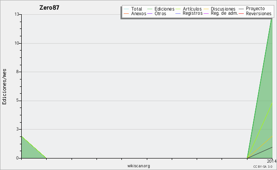The height and width of the screenshot is (170, 277).
Task: Click the y-axis value 13
Action: tap(17, 14)
